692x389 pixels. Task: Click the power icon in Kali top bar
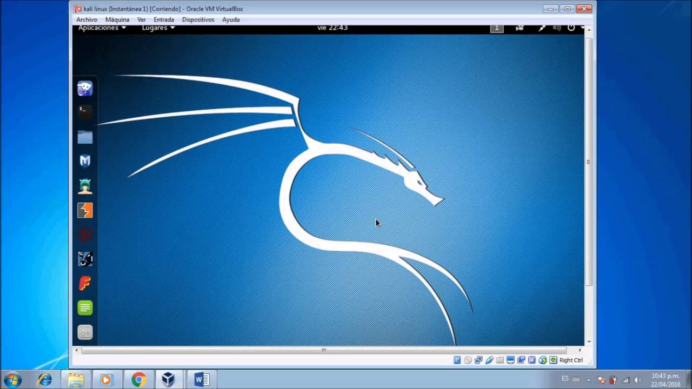point(571,28)
